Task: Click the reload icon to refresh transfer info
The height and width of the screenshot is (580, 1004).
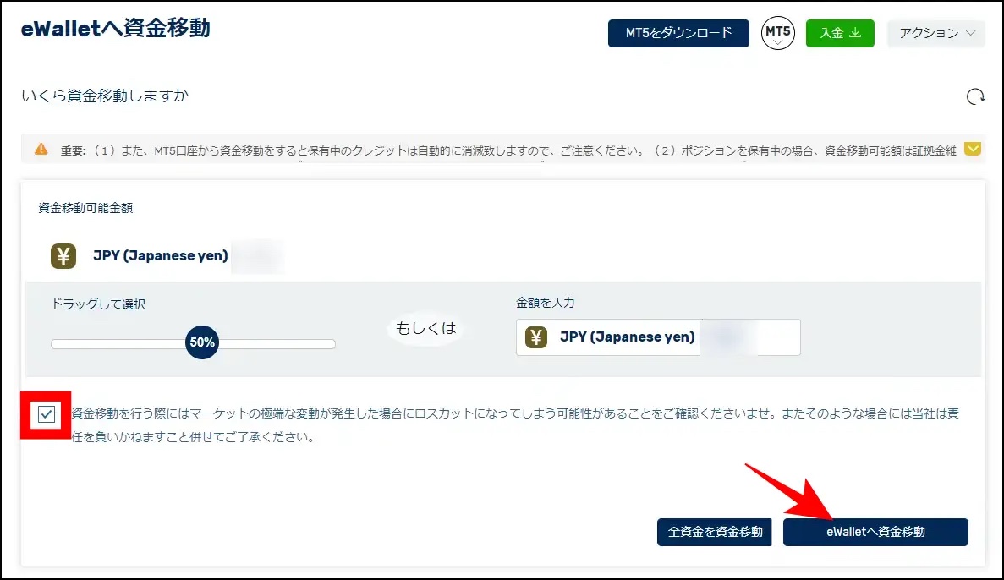Action: click(974, 98)
